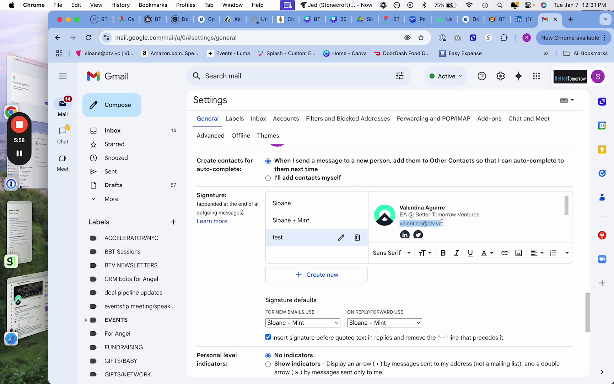Open the Google apps grid icon
The width and height of the screenshot is (614, 384).
click(x=537, y=76)
